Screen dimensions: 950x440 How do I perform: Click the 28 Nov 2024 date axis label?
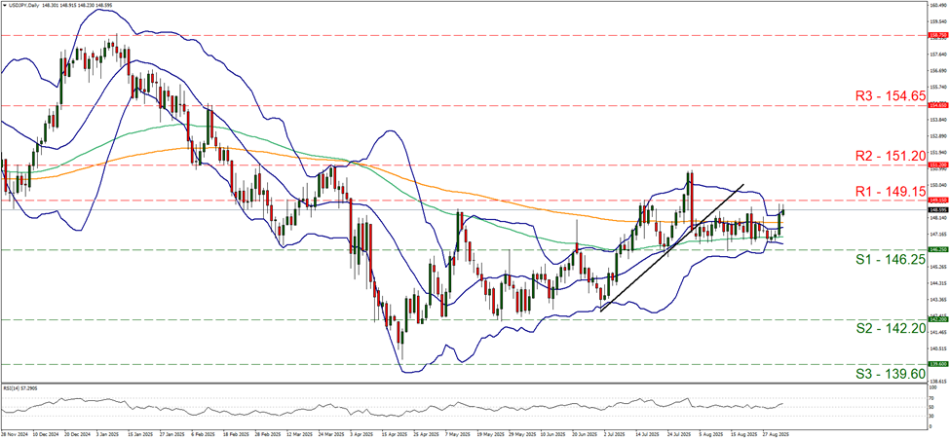pyautogui.click(x=19, y=434)
